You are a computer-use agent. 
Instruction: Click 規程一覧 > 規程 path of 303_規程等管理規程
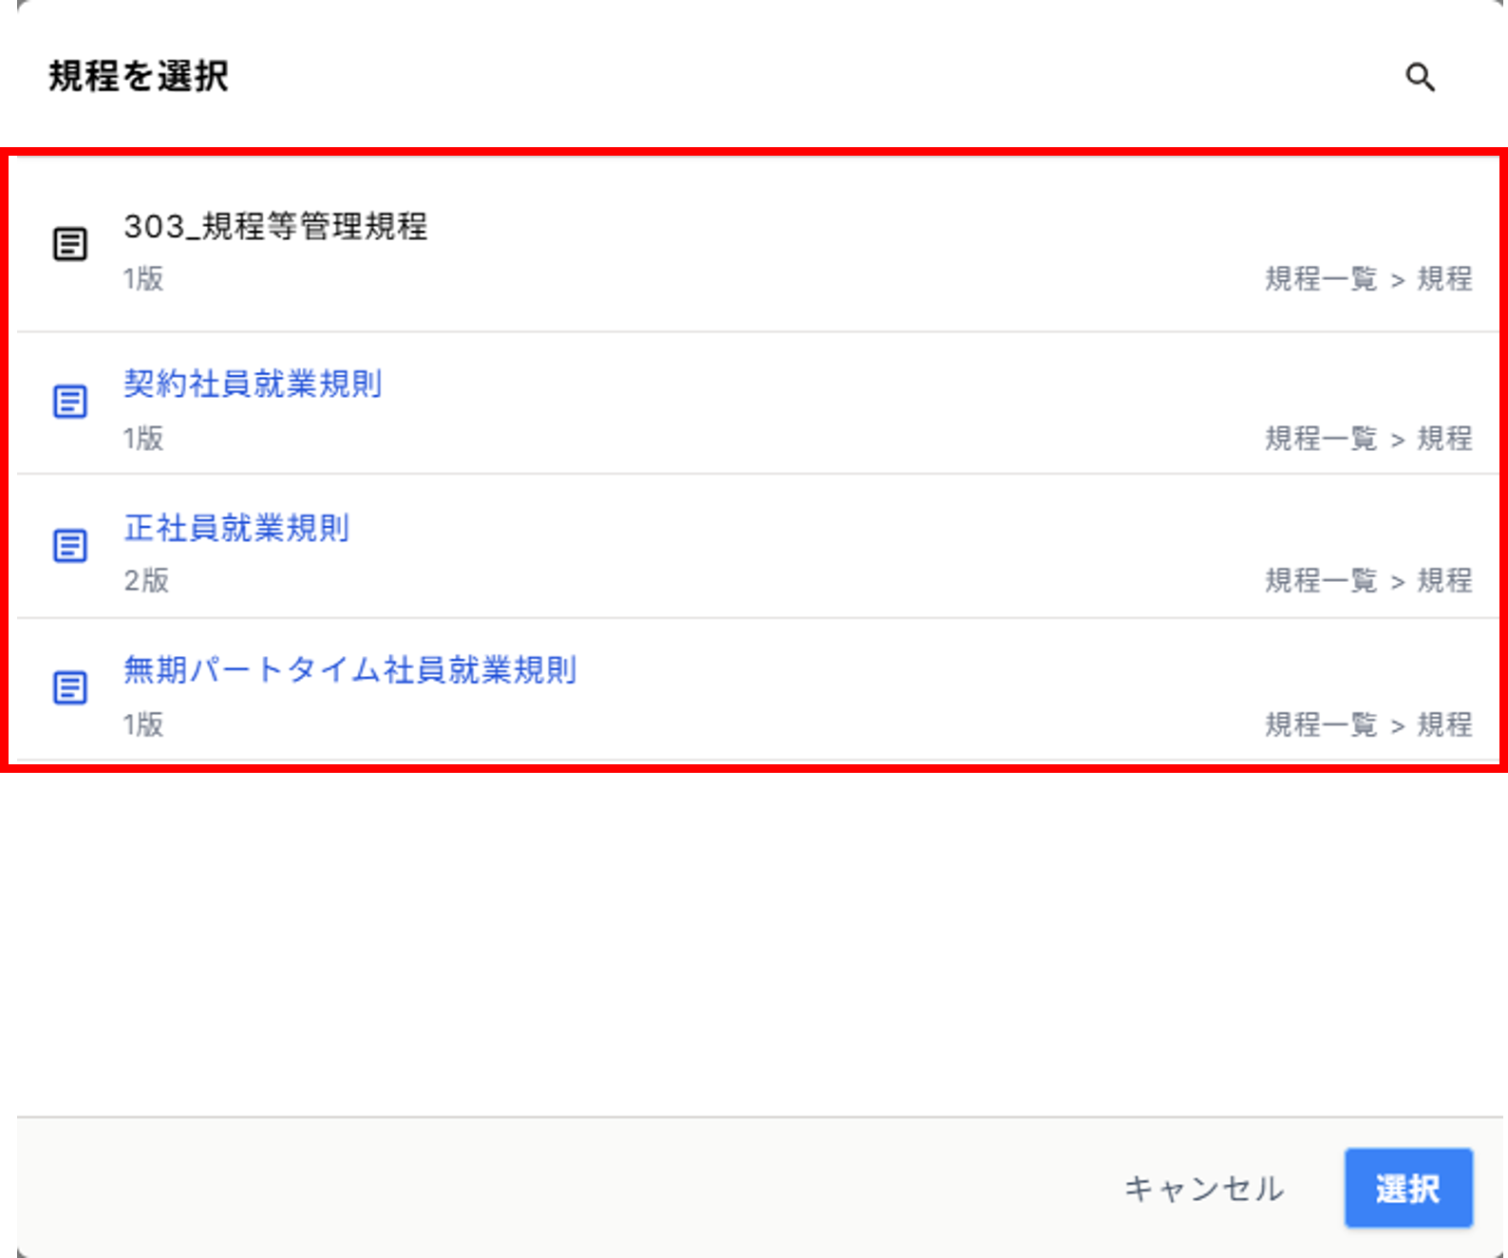(1367, 279)
